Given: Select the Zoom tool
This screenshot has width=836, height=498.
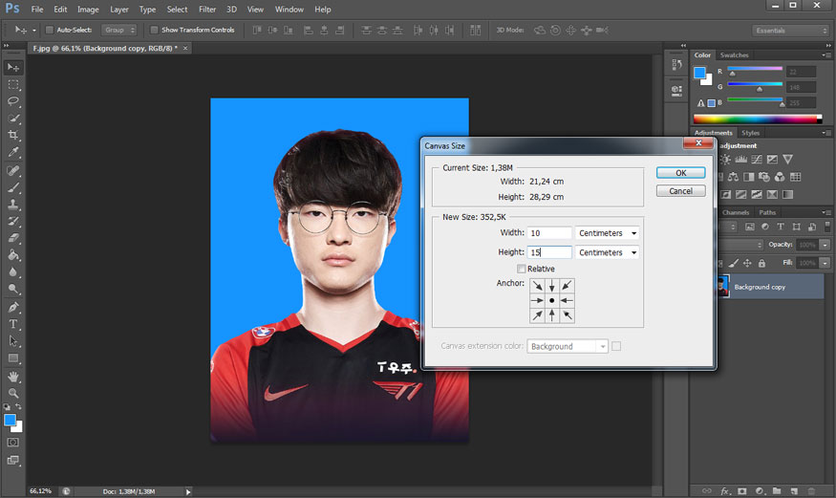Looking at the screenshot, I should click(x=13, y=394).
